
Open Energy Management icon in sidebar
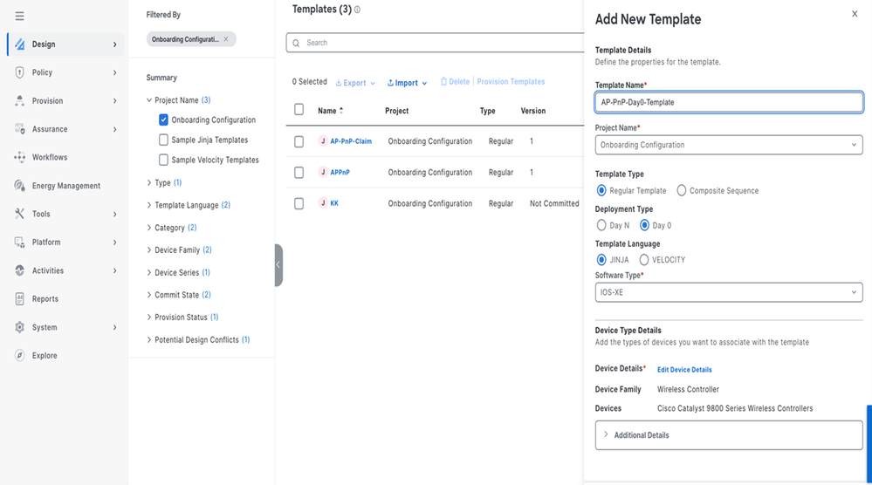[x=19, y=186]
